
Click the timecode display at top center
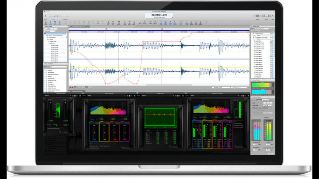coord(159,15)
